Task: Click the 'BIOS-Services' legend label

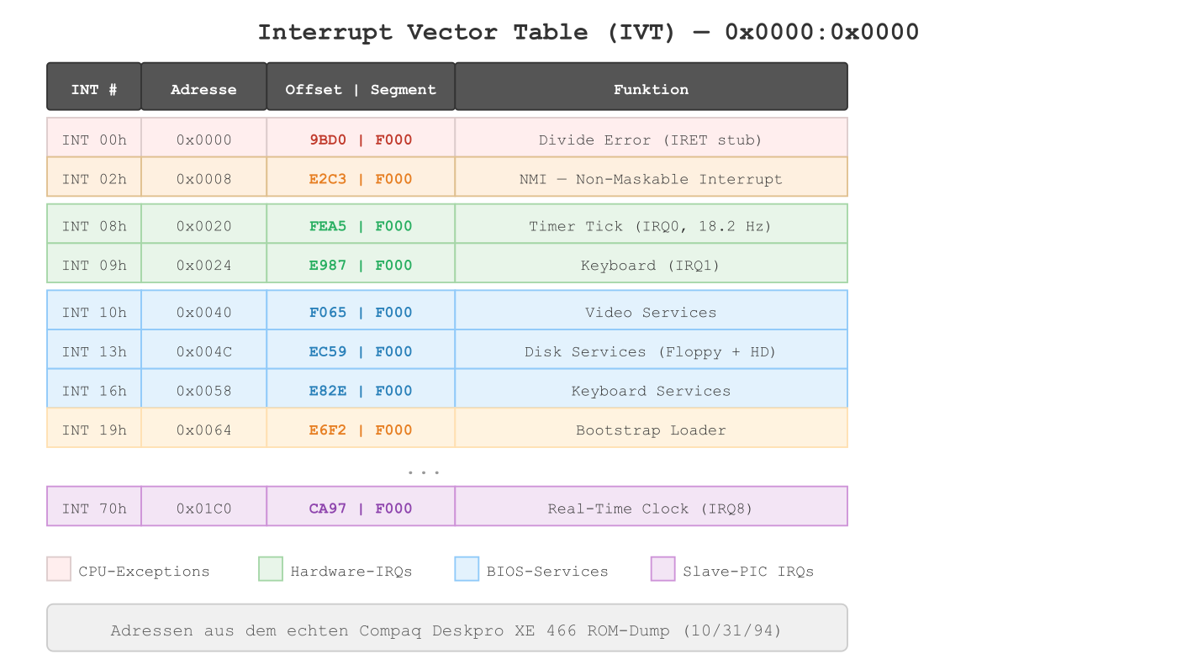Action: pos(547,571)
